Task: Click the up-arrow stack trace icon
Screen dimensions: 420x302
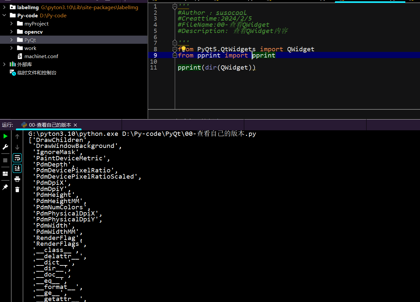Action: [x=17, y=136]
